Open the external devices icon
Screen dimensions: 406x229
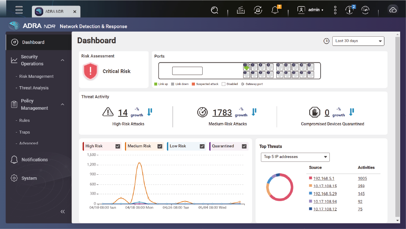(x=258, y=10)
